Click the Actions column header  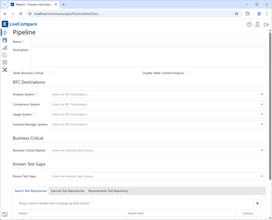[x=248, y=213]
